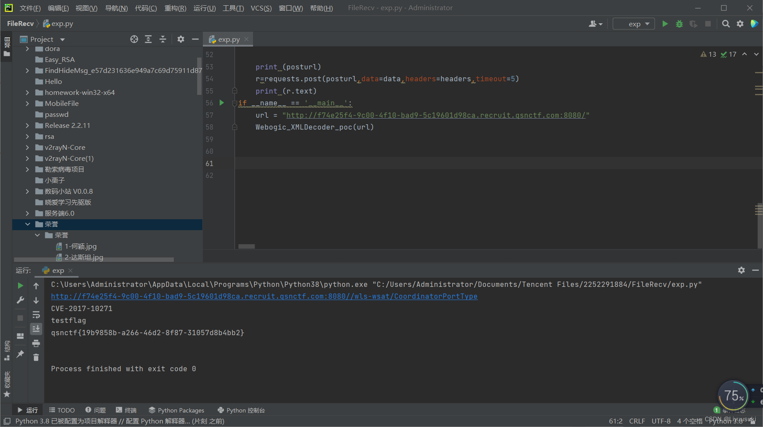
Task: Run the exp configuration with green play
Action: 665,24
